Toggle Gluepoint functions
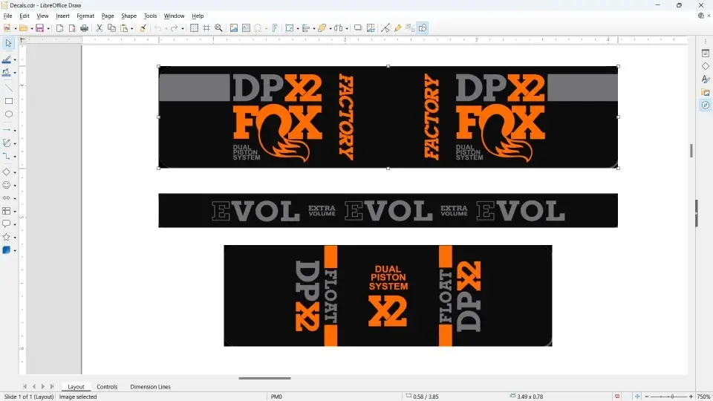 (398, 28)
